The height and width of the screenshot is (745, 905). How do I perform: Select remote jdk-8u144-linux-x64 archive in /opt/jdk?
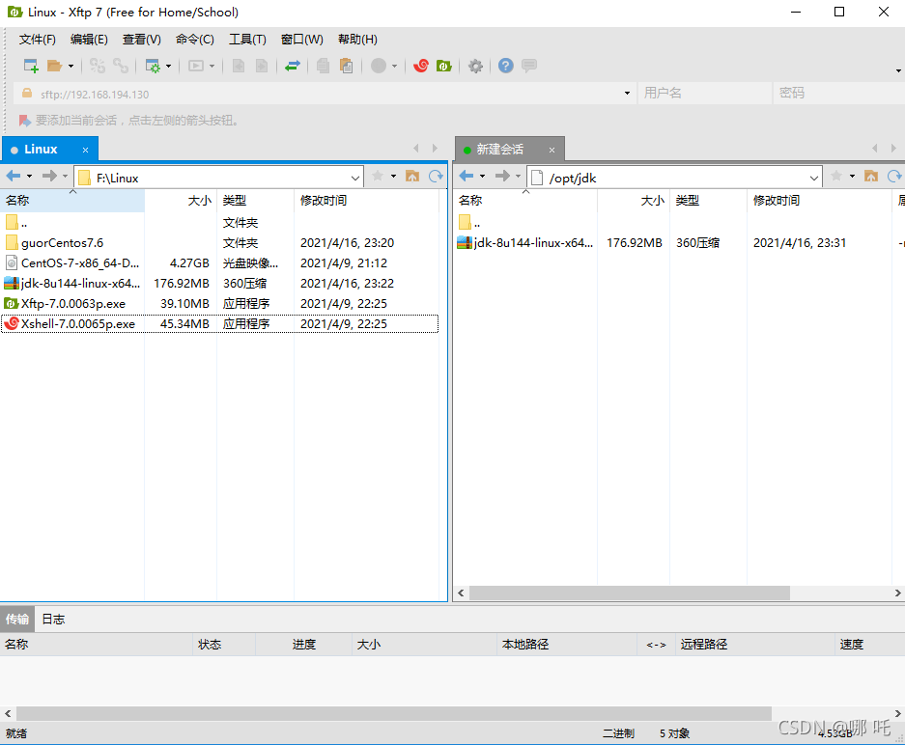[679, 243]
